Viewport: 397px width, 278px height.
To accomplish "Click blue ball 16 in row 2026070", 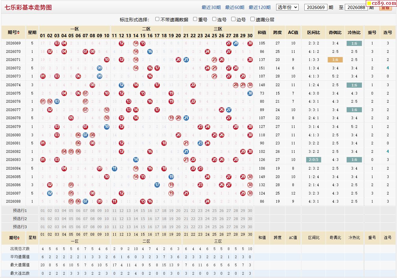I will point(150,52).
